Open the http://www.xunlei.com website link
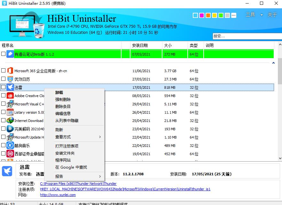The image size is (282, 205). click(x=58, y=195)
